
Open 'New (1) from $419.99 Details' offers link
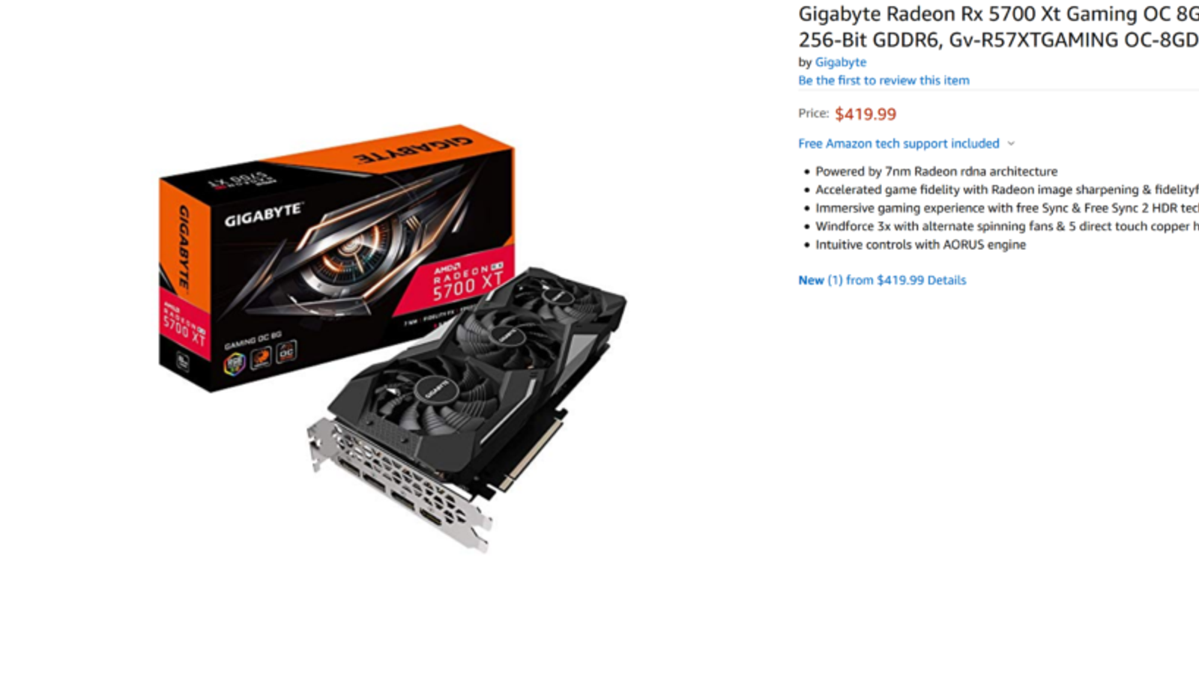coord(882,280)
